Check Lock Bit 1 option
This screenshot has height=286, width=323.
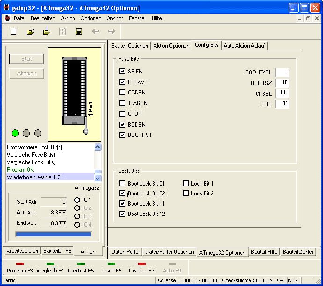pyautogui.click(x=186, y=184)
